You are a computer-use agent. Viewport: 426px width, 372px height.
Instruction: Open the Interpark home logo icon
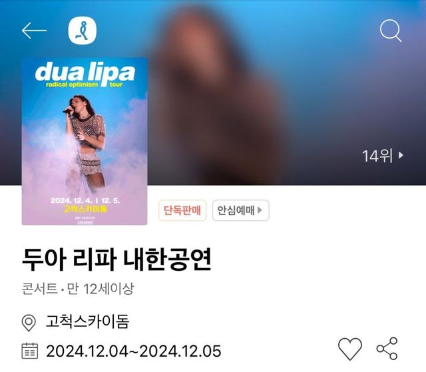(x=83, y=31)
